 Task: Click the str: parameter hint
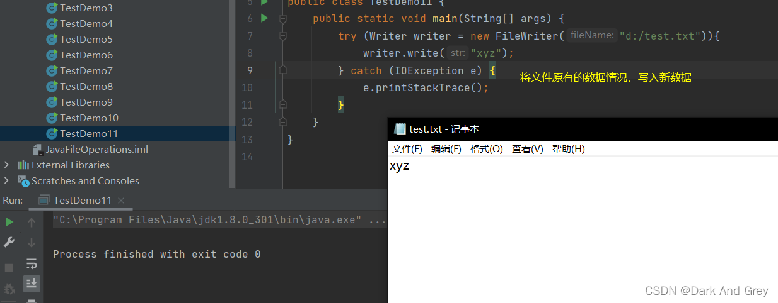(458, 53)
